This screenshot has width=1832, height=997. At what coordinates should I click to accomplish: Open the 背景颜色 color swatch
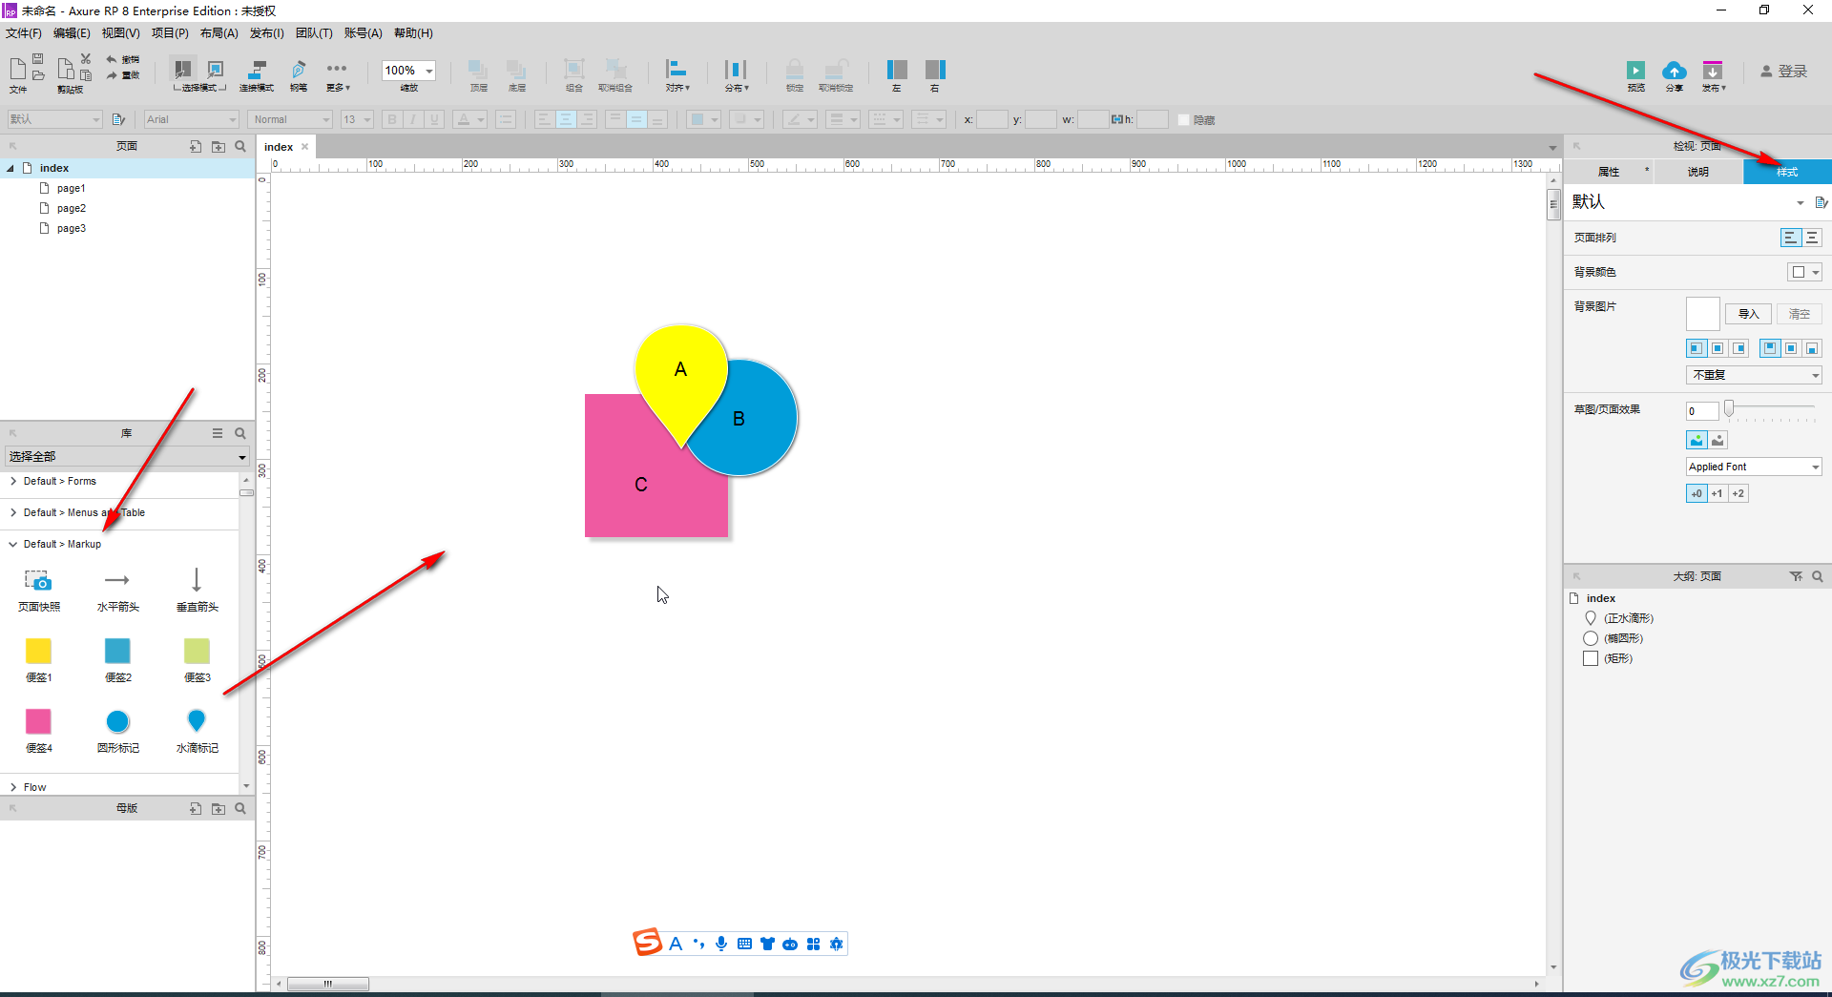tap(1803, 272)
